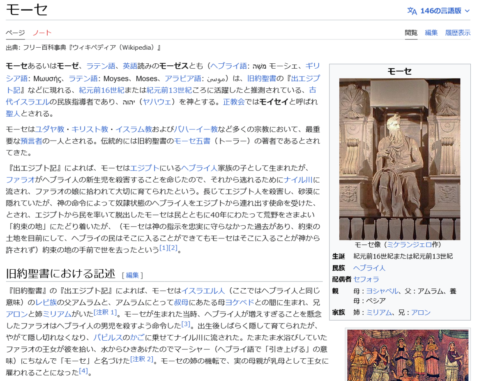Image resolution: width=493 pixels, height=381 pixels.
Task: Visit the ヨケベド link
Action: (x=240, y=302)
